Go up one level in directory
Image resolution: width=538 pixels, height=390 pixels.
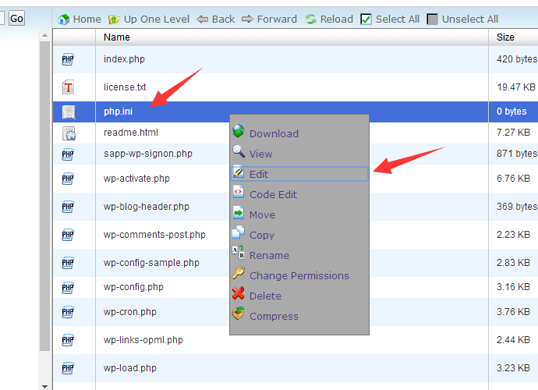(x=114, y=19)
